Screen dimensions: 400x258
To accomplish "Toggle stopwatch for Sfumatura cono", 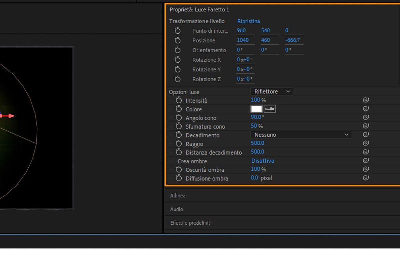I will 179,126.
